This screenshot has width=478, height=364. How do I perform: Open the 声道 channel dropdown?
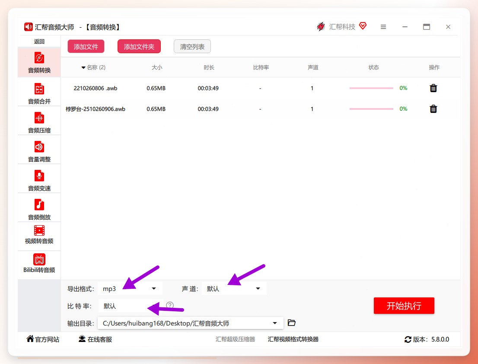tap(234, 288)
